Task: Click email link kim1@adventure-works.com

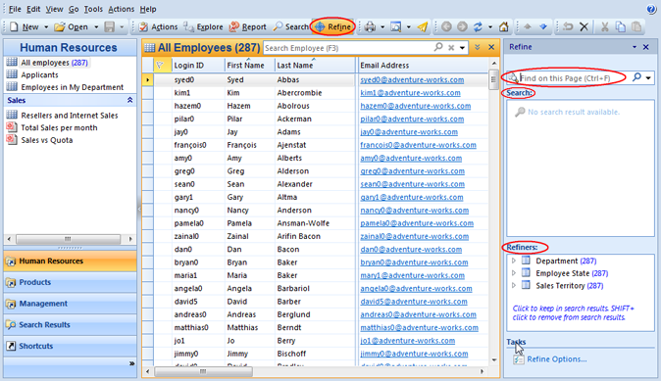Action: coord(410,93)
